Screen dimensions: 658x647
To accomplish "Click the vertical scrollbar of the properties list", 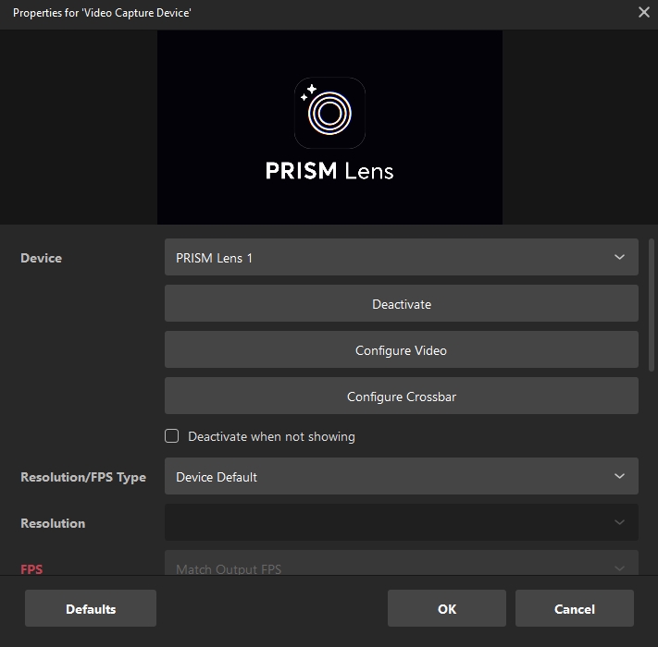I will 652,305.
